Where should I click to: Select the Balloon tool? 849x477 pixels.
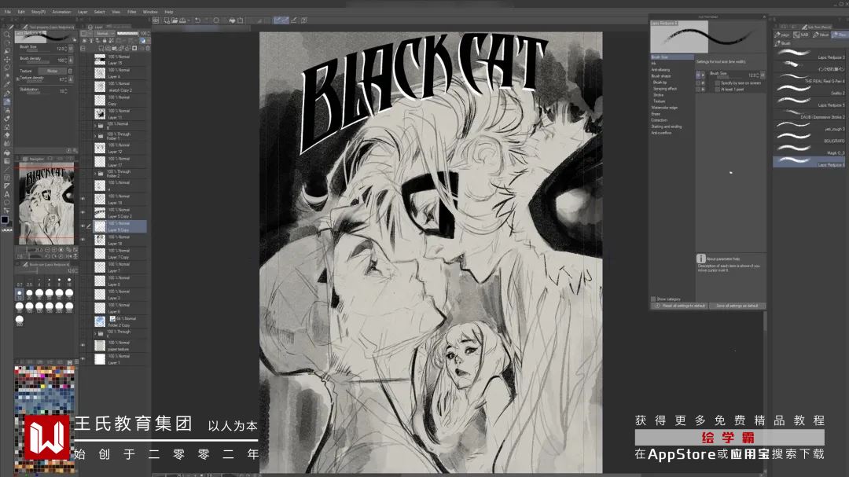point(7,202)
